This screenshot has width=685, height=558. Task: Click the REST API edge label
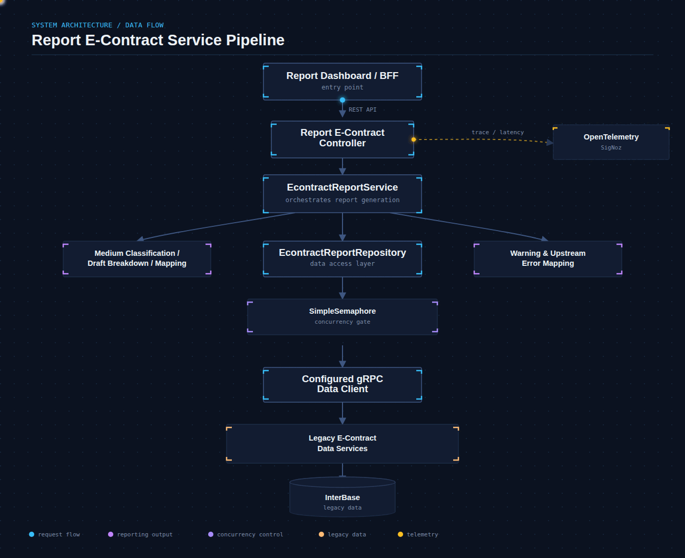[x=363, y=109]
